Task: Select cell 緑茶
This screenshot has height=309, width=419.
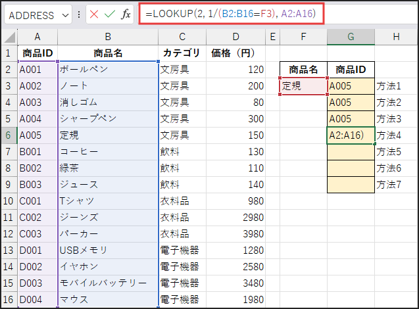Action: pos(108,168)
